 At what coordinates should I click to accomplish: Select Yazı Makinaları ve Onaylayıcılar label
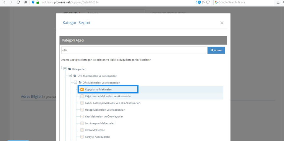click(104, 117)
